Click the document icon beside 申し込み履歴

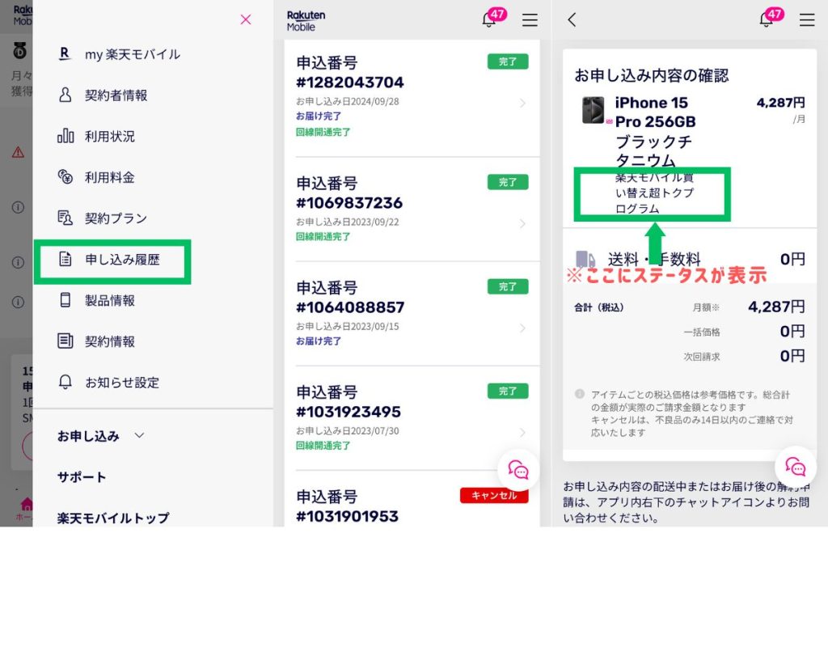tap(65, 259)
